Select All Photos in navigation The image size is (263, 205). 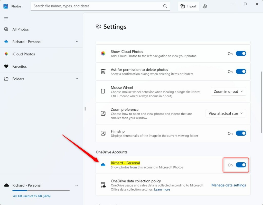click(x=41, y=29)
